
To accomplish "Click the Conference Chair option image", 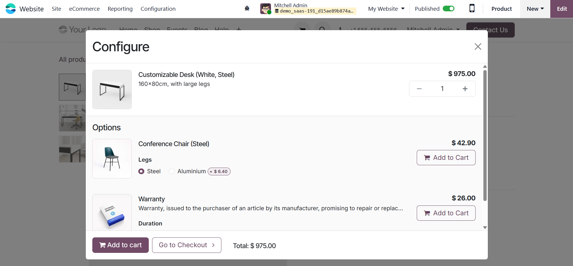I will (x=112, y=159).
